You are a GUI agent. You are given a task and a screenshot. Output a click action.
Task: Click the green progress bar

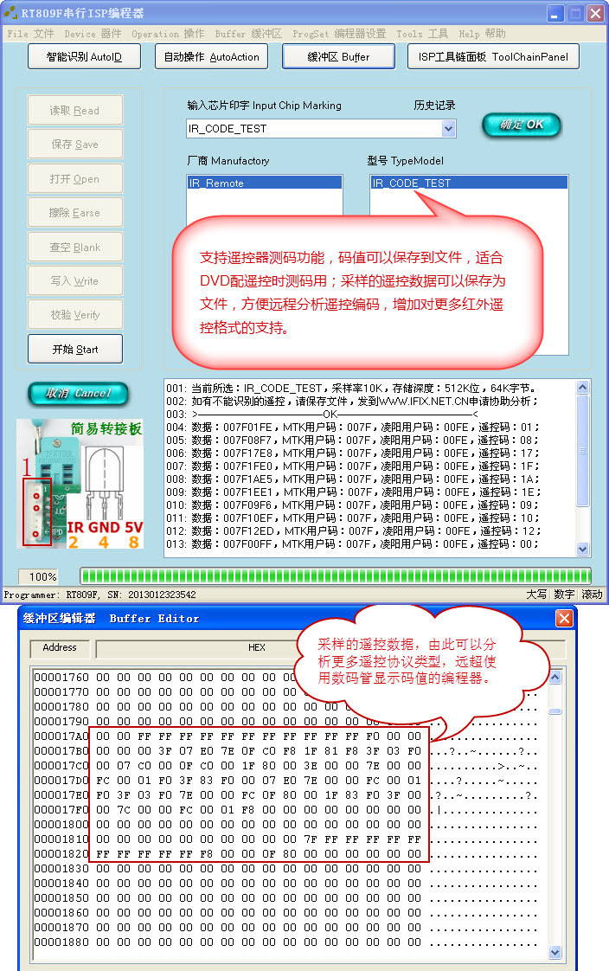pyautogui.click(x=336, y=576)
